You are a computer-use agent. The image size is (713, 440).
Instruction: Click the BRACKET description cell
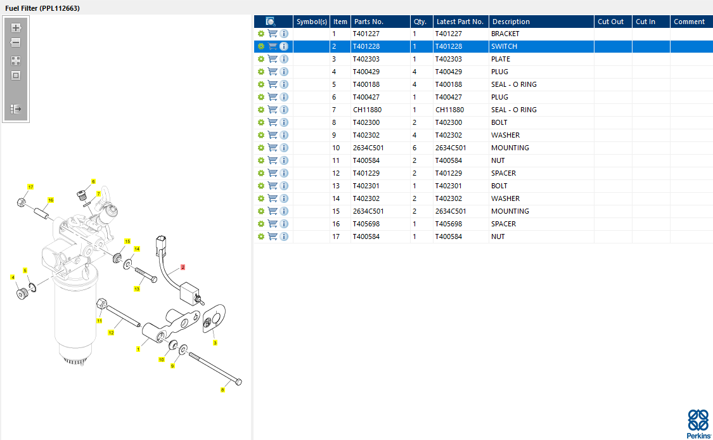(542, 34)
